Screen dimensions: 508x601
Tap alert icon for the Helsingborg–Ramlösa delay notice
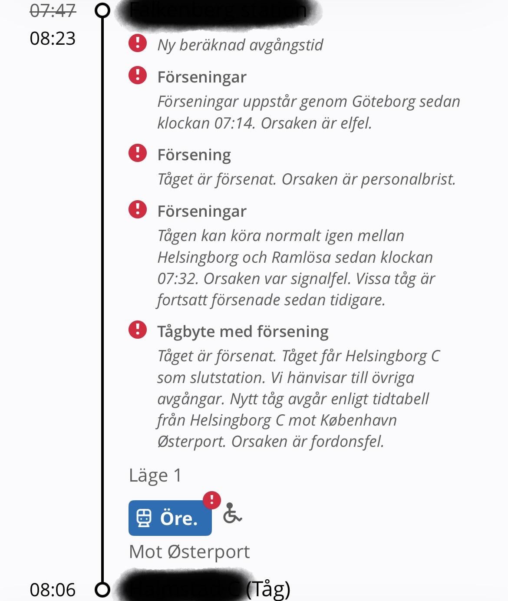138,209
